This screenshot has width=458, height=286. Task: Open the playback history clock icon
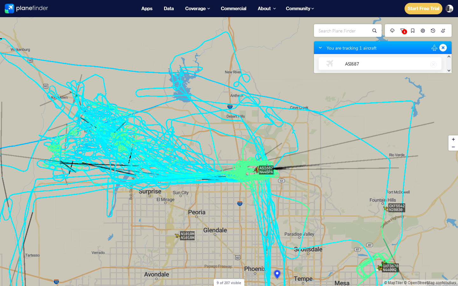click(433, 31)
